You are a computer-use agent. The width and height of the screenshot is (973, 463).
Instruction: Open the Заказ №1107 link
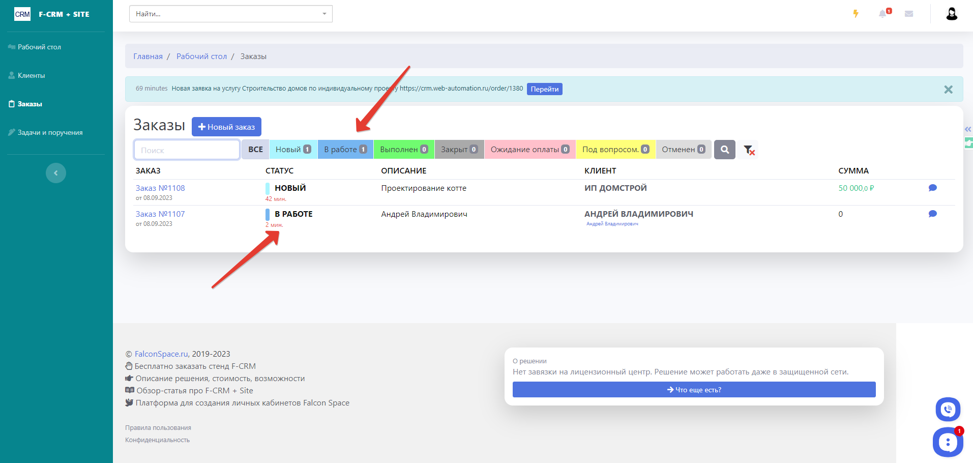pyautogui.click(x=160, y=214)
